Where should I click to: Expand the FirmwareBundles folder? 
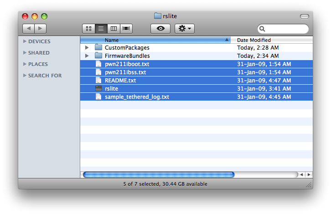87,56
